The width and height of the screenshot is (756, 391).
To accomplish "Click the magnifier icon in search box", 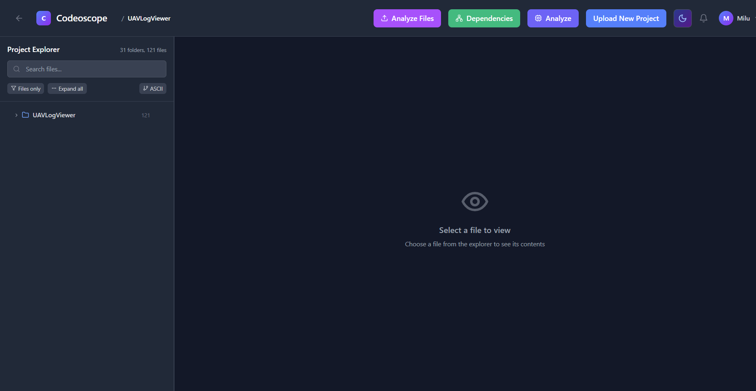I will click(x=17, y=69).
